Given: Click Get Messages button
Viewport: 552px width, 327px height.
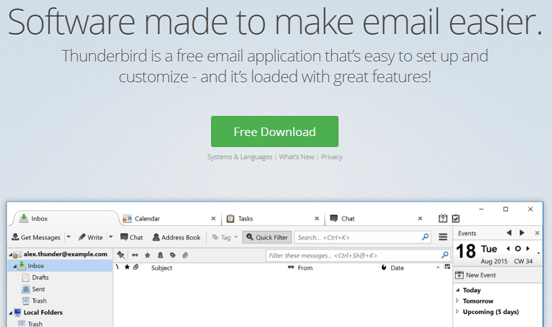Looking at the screenshot, I should pyautogui.click(x=36, y=237).
